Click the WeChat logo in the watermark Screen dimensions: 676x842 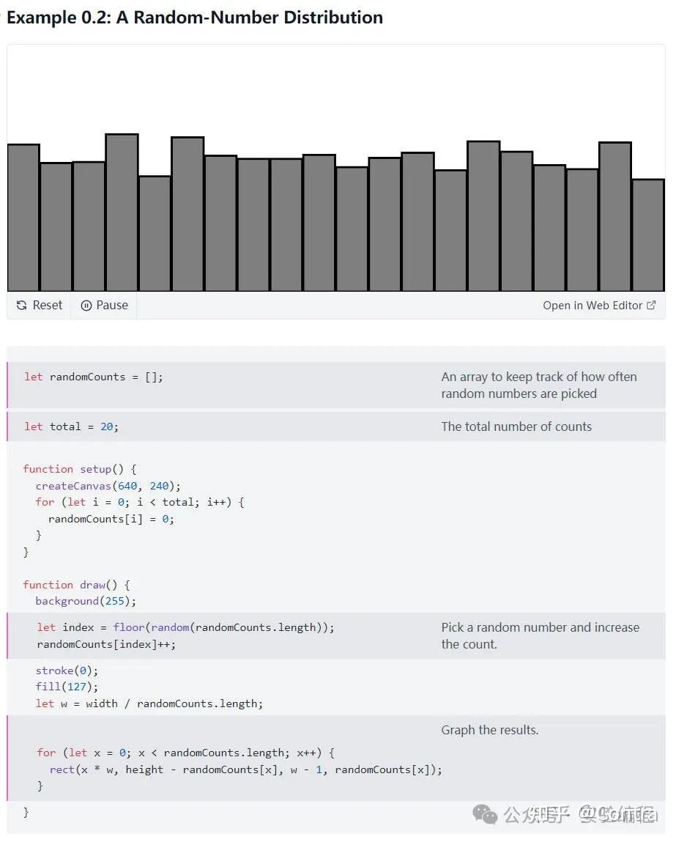coord(484,814)
